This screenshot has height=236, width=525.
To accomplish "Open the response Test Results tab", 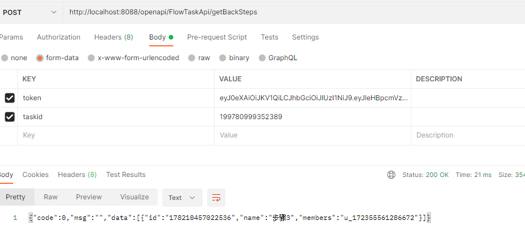I will pyautogui.click(x=126, y=175).
